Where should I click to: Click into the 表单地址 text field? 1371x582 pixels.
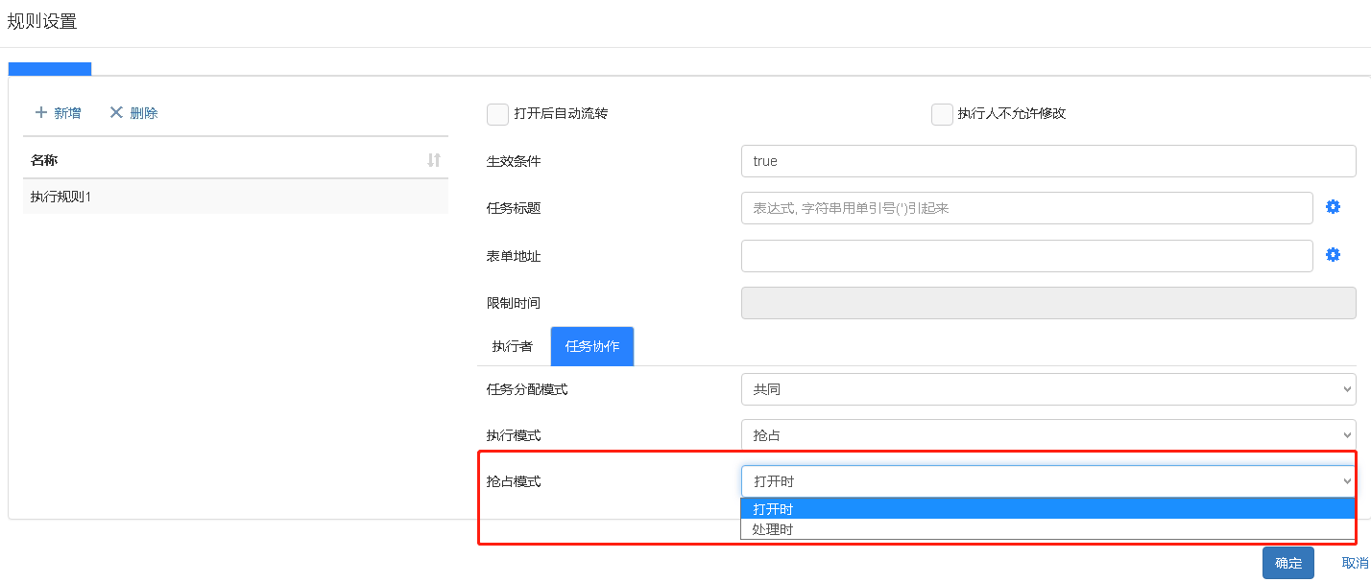click(x=1026, y=256)
